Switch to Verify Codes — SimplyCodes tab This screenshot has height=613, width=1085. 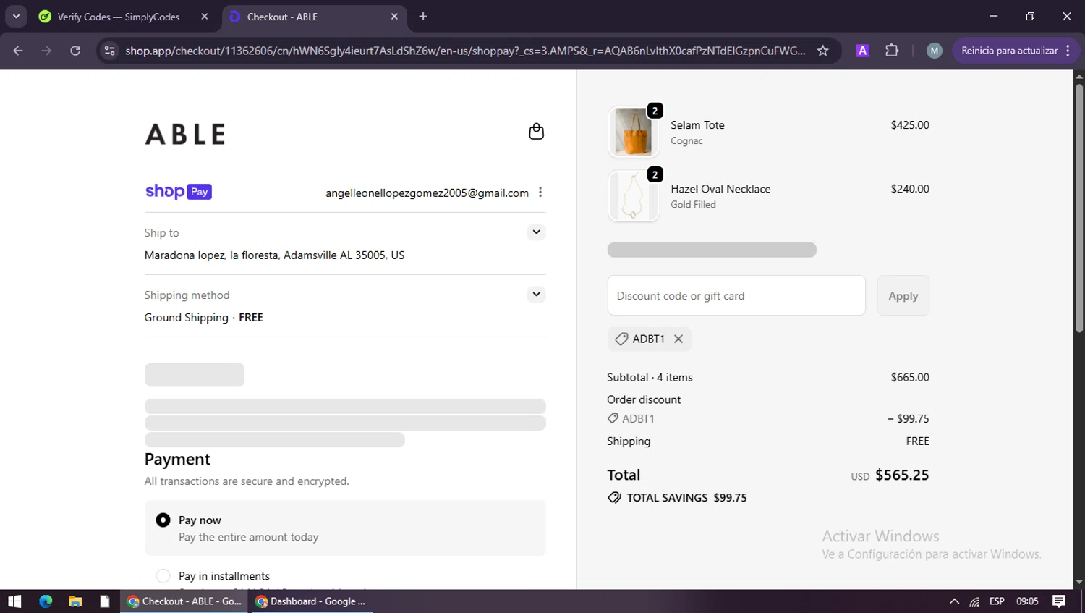[x=118, y=17]
